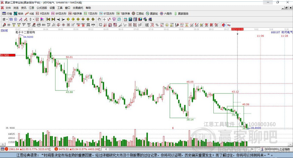The width and height of the screenshot is (293, 158).
Task: Click the 日K线 chart label
Action: pyautogui.click(x=4, y=31)
